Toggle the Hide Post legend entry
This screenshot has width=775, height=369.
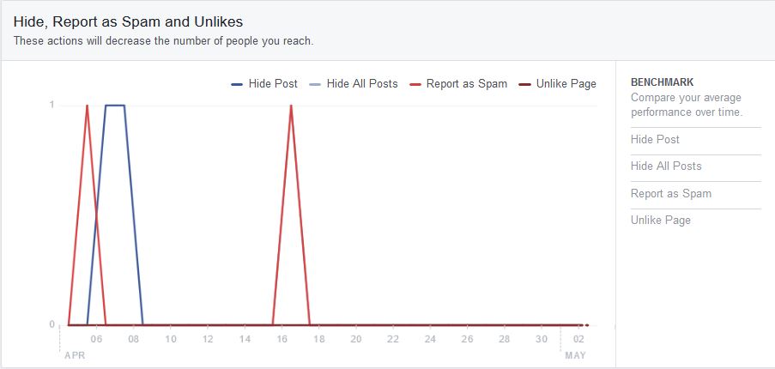pos(264,84)
